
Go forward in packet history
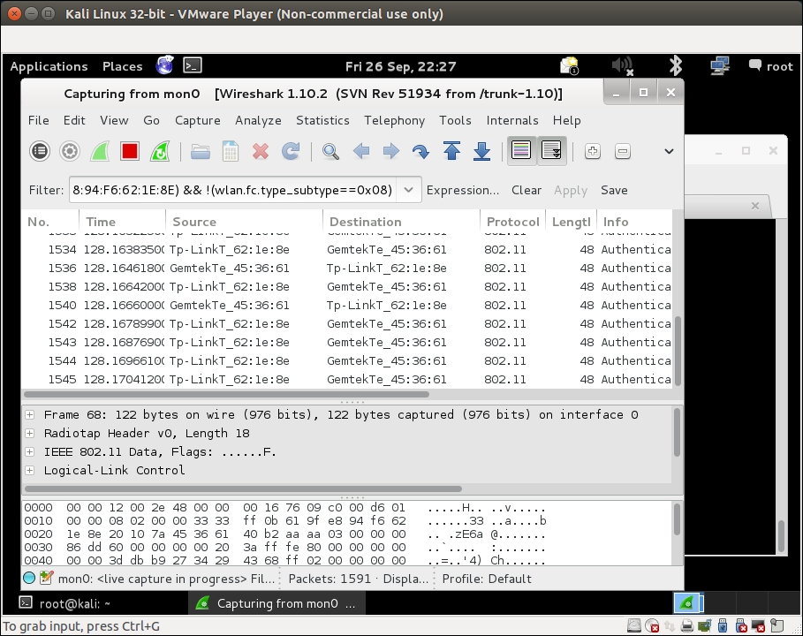tap(390, 151)
